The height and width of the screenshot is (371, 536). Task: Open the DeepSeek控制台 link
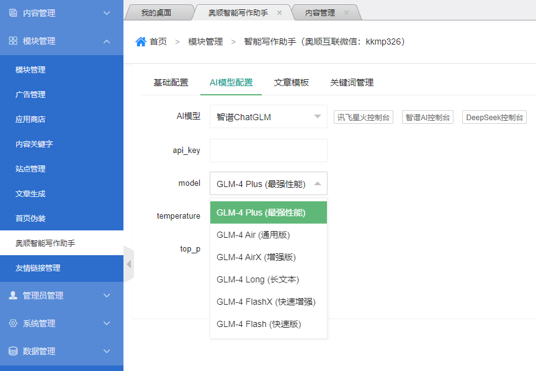494,117
